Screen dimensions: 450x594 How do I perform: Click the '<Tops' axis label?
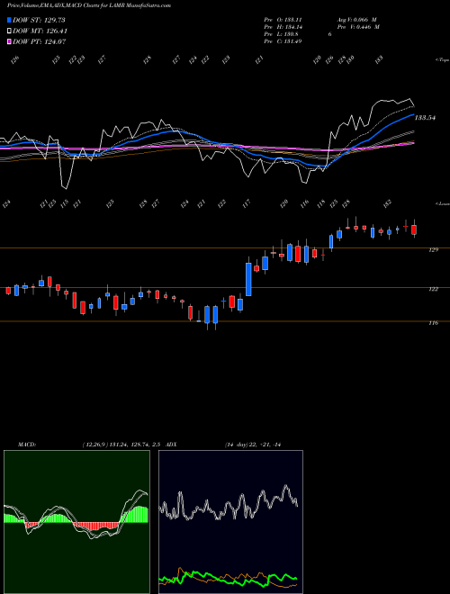(442, 60)
